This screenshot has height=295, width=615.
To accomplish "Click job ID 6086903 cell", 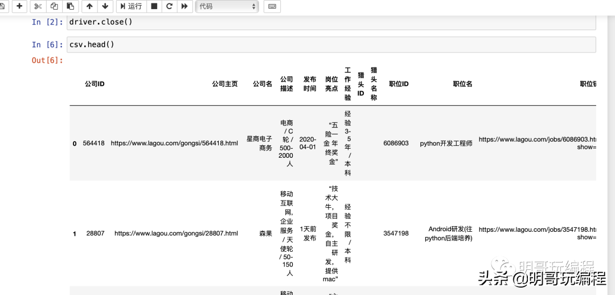I will (x=396, y=143).
